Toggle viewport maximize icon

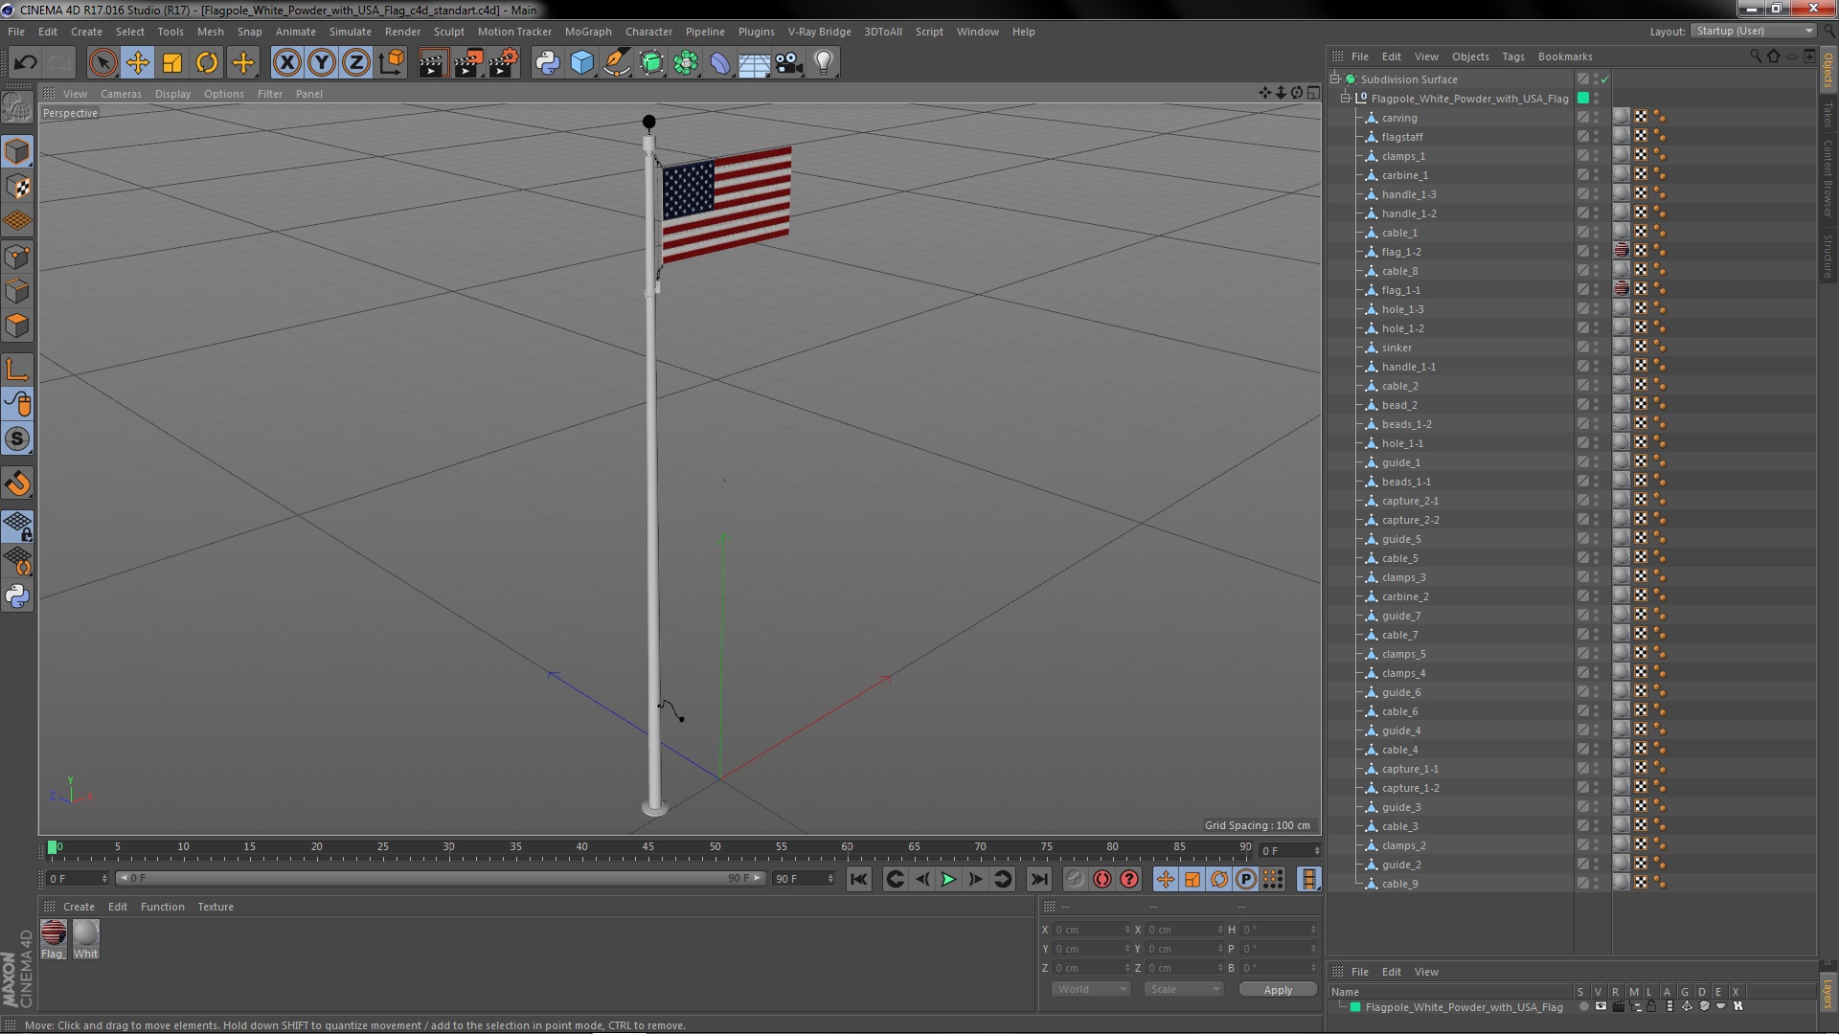click(x=1313, y=93)
